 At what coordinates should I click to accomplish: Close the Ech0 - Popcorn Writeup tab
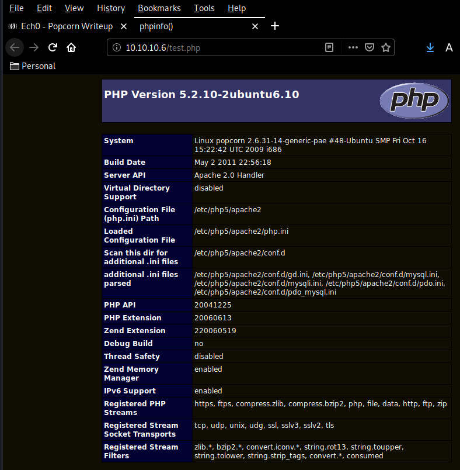pyautogui.click(x=124, y=26)
